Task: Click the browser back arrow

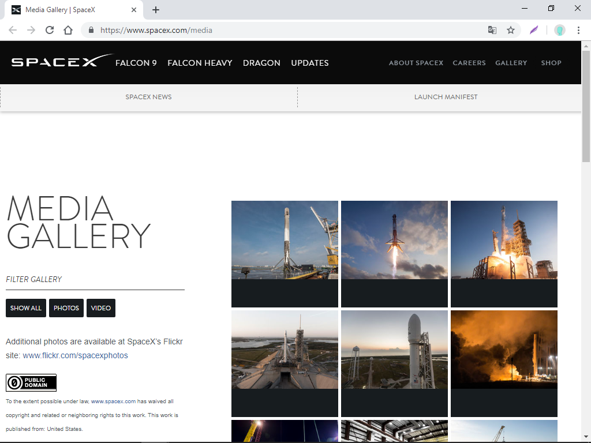Action: pos(13,30)
